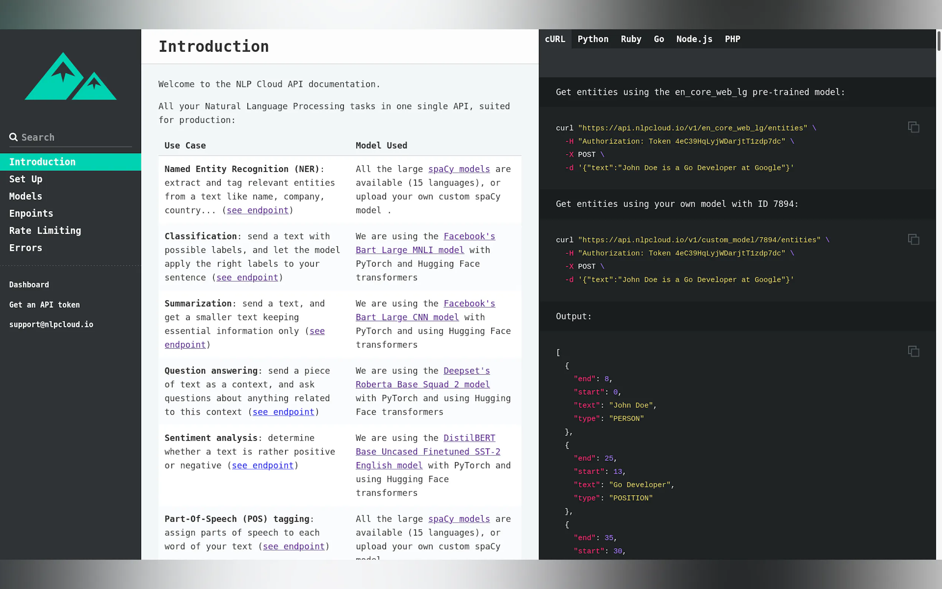This screenshot has height=589, width=942.
Task: Switch code examples to Ruby tab
Action: point(630,39)
